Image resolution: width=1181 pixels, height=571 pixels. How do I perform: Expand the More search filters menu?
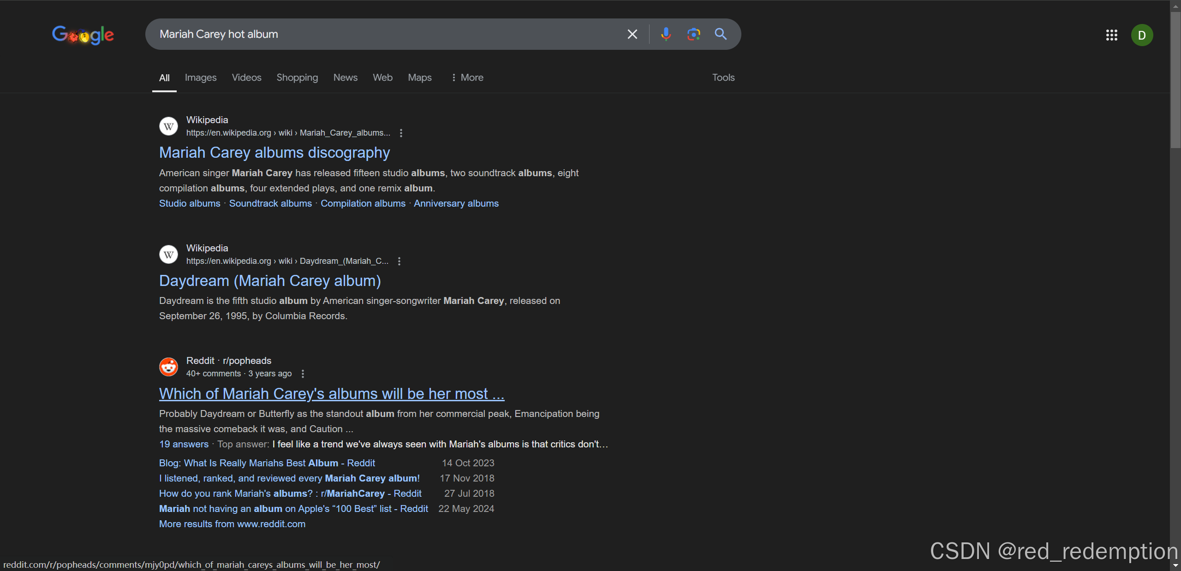click(467, 77)
